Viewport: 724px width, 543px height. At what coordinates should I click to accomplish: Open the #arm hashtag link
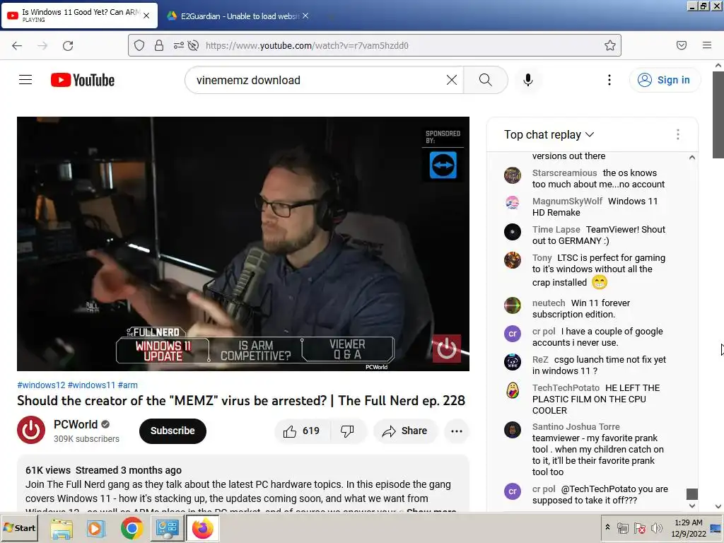pos(127,385)
